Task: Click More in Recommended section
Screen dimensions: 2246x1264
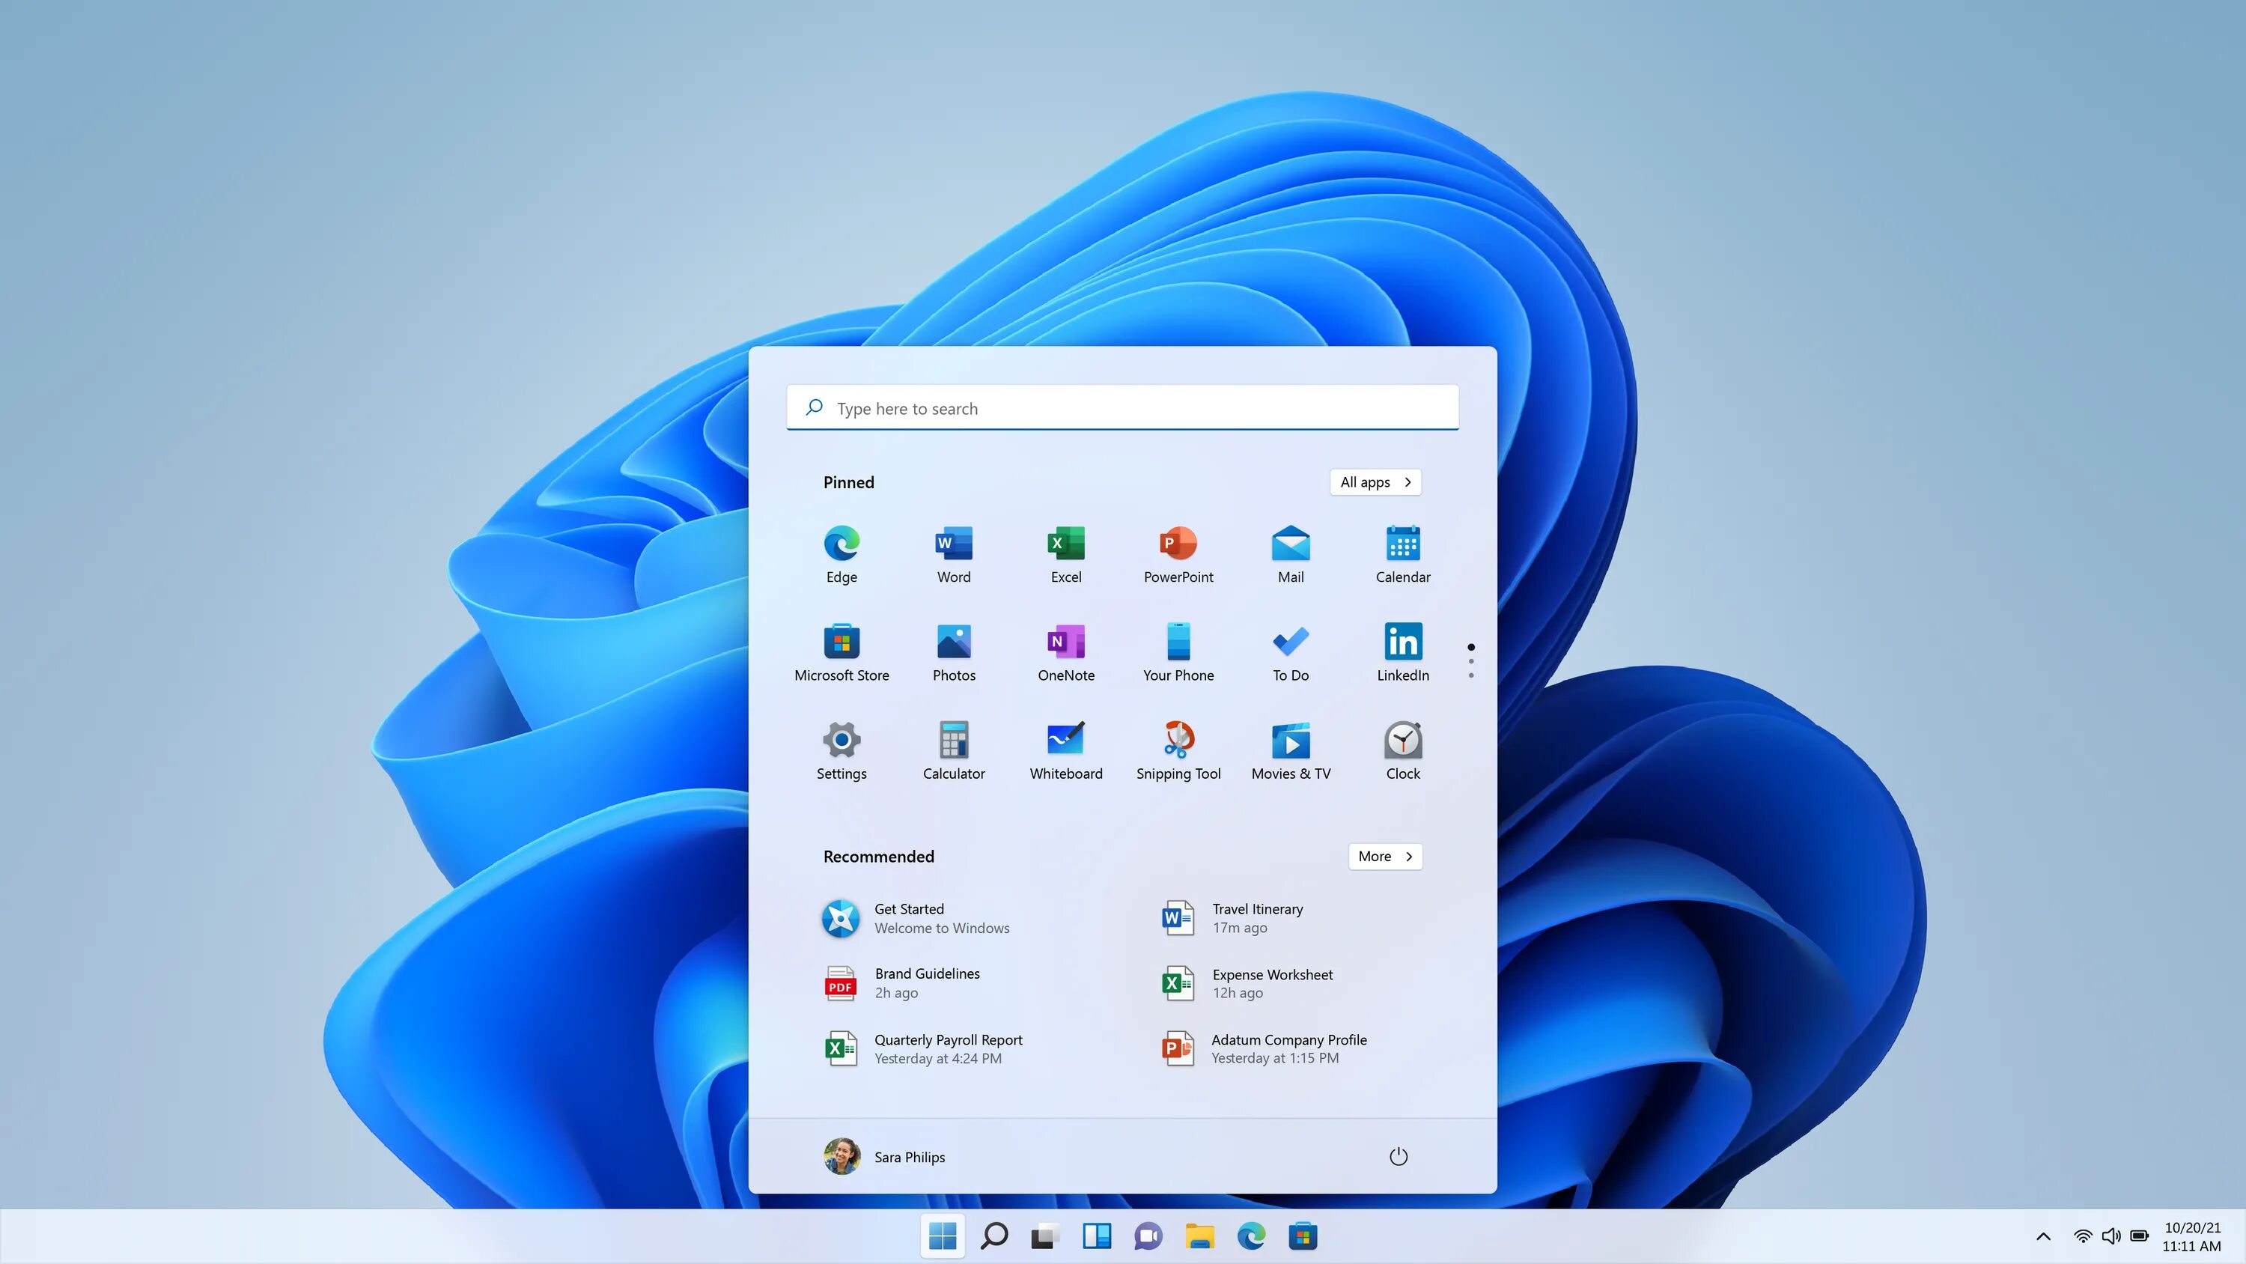Action: tap(1384, 855)
